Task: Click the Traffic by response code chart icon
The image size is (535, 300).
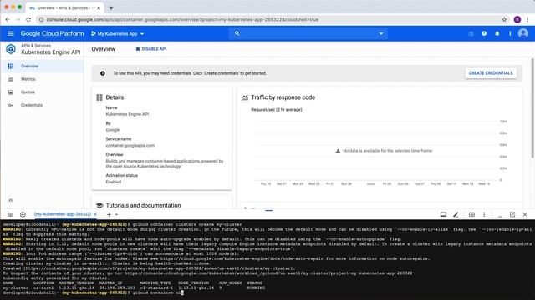Action: coord(245,97)
